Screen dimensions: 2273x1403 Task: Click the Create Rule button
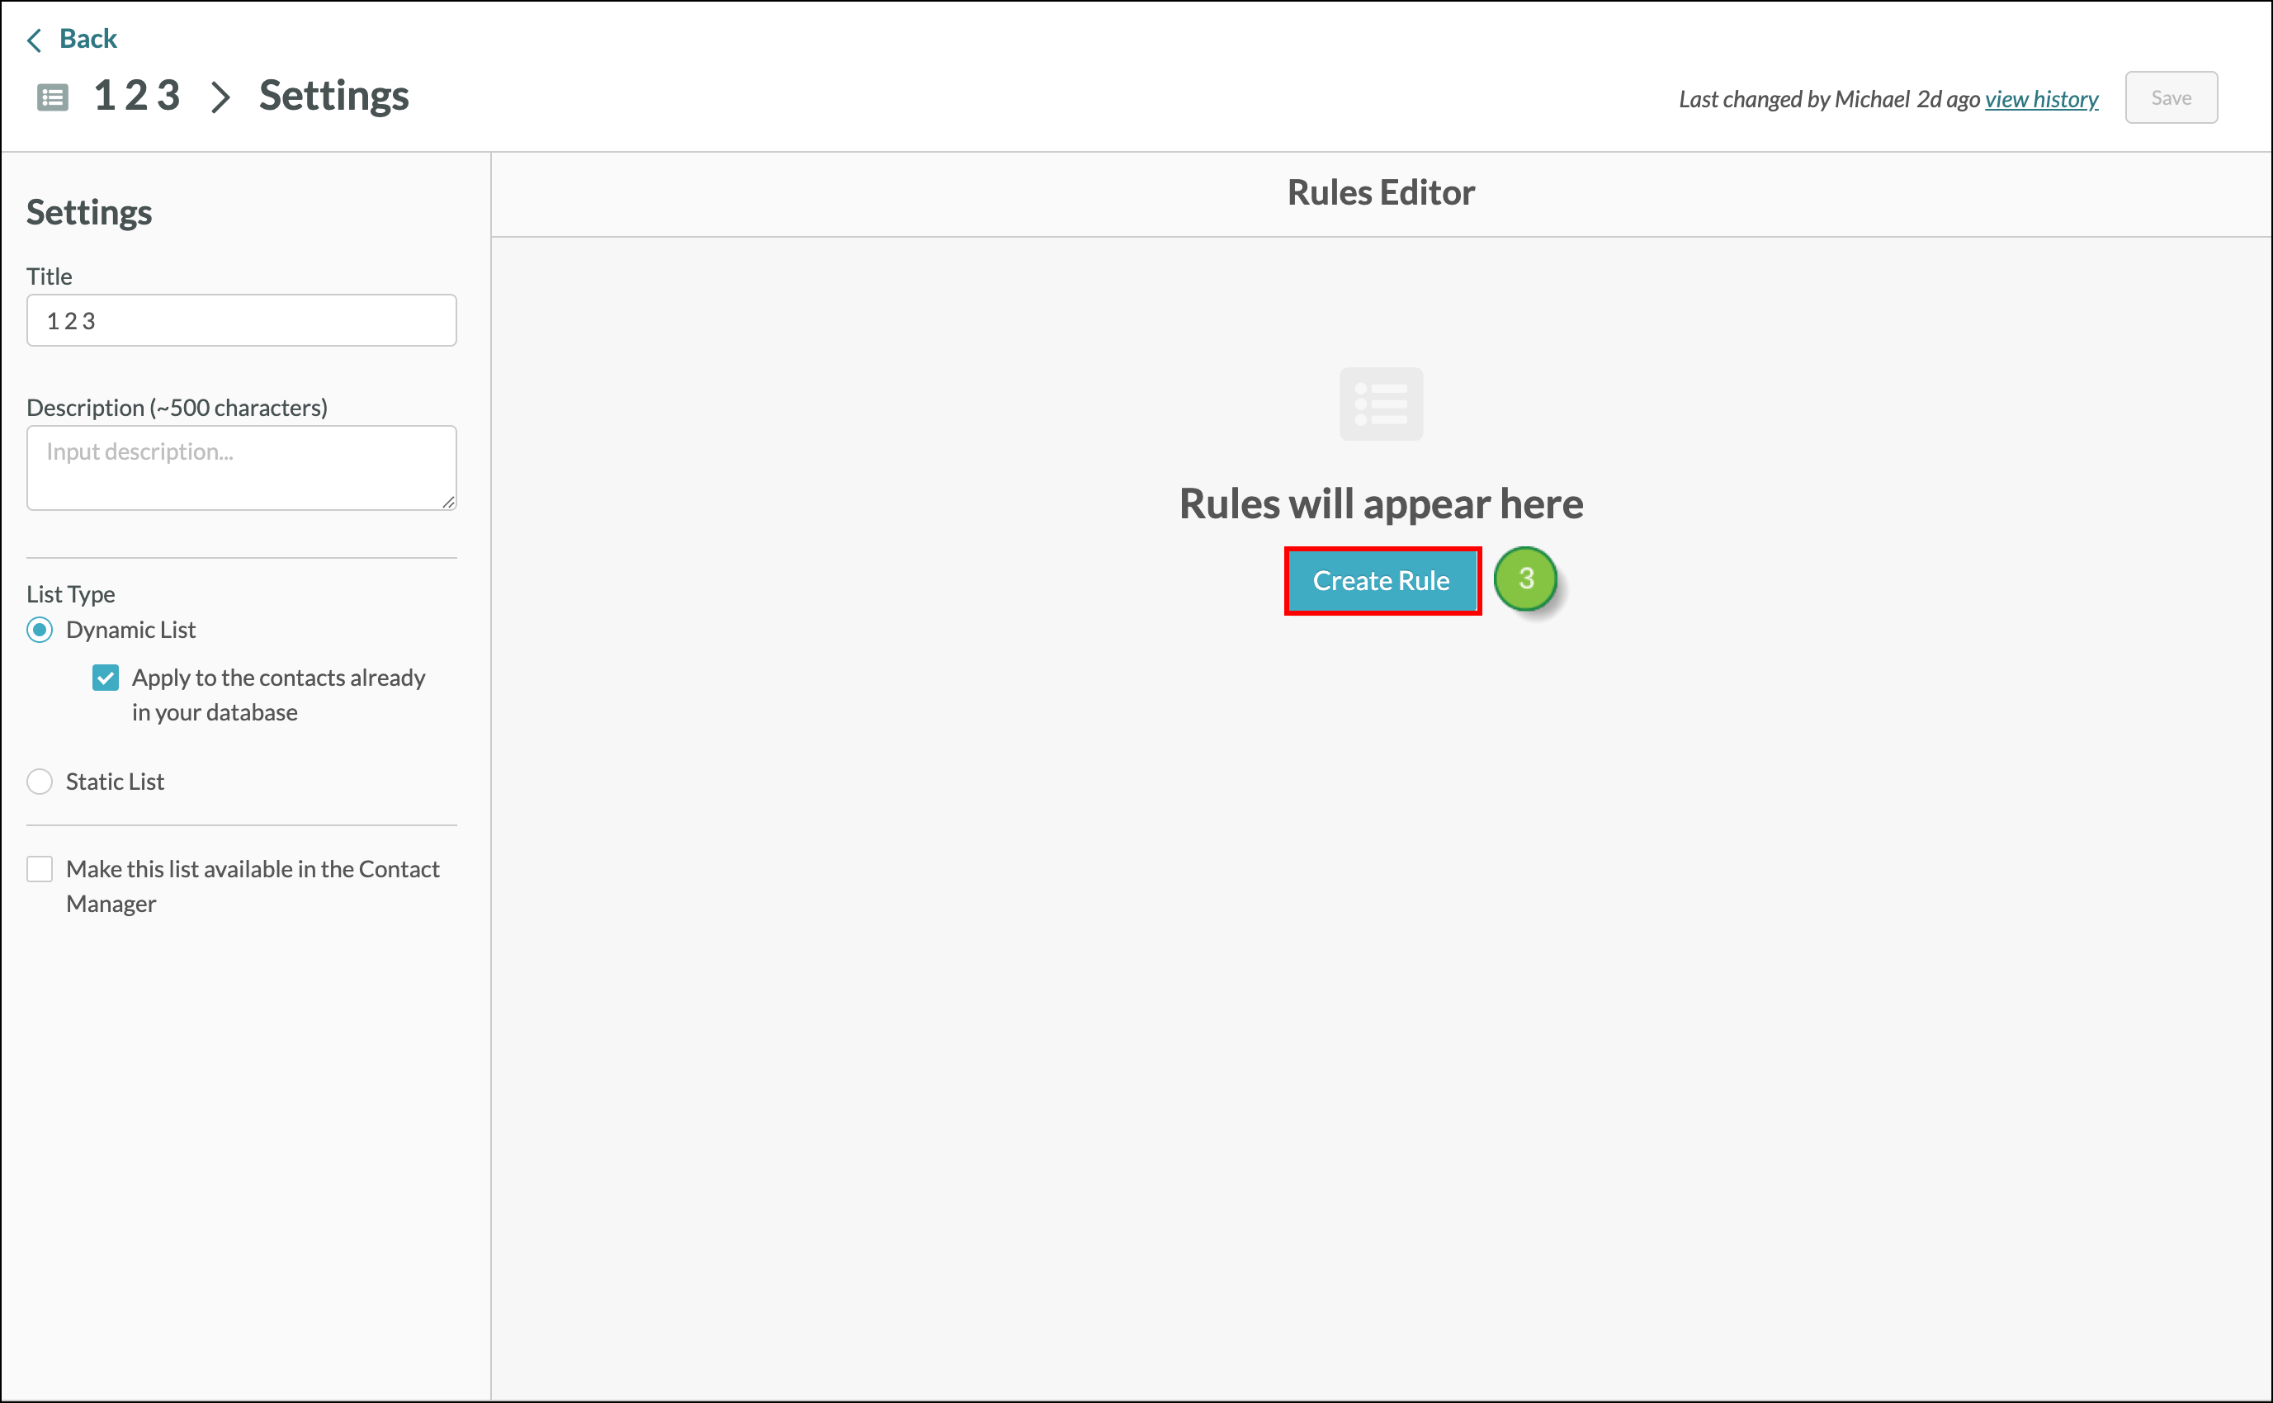coord(1381,581)
